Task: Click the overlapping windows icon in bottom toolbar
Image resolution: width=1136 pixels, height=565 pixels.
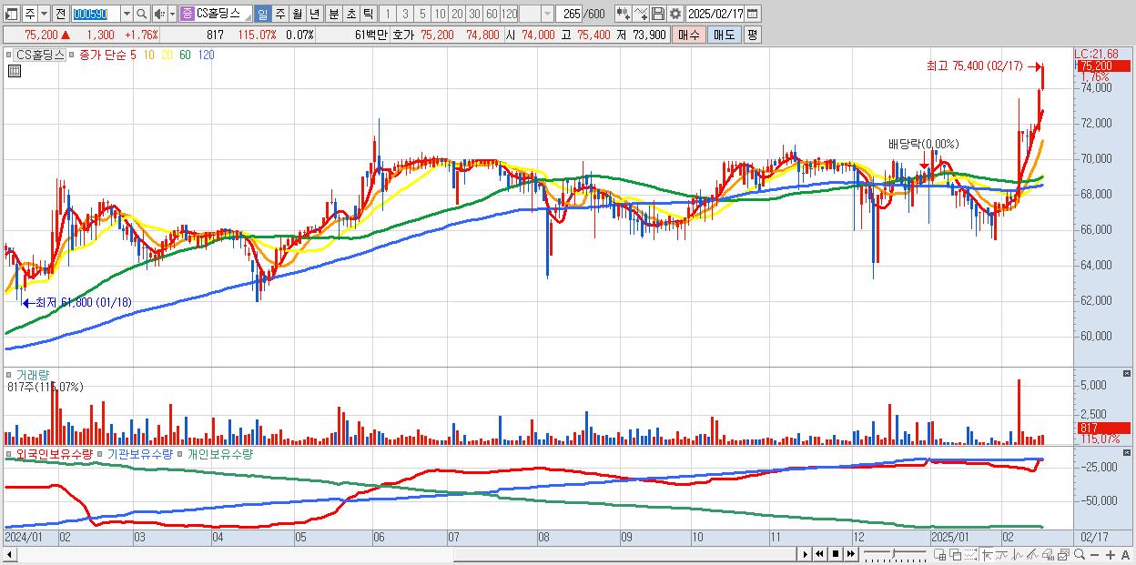Action: click(x=956, y=555)
